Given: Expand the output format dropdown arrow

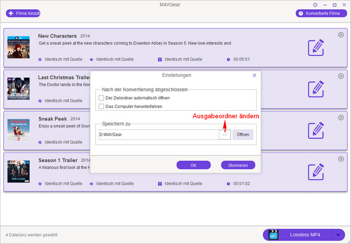Looking at the screenshot, I should (x=338, y=235).
